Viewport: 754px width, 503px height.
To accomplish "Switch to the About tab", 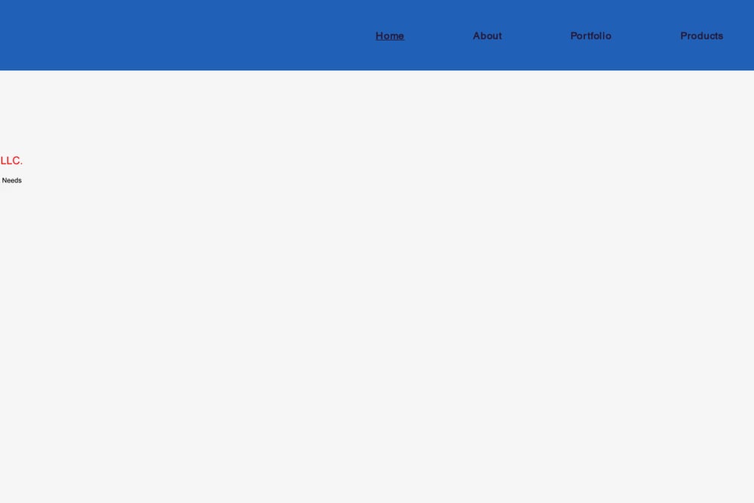I will coord(487,36).
